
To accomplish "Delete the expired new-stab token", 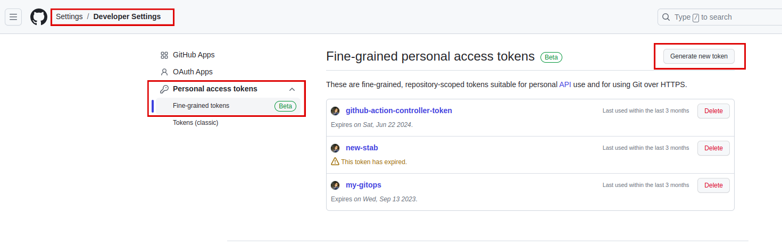I will pos(713,148).
